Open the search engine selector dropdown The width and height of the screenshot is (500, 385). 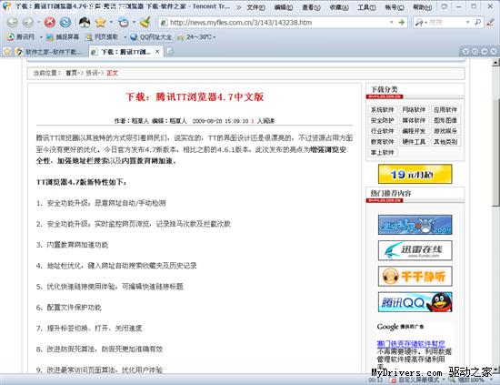(422, 23)
